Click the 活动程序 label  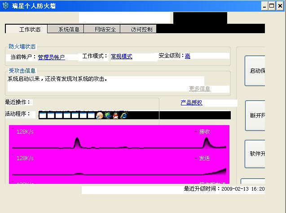point(18,114)
